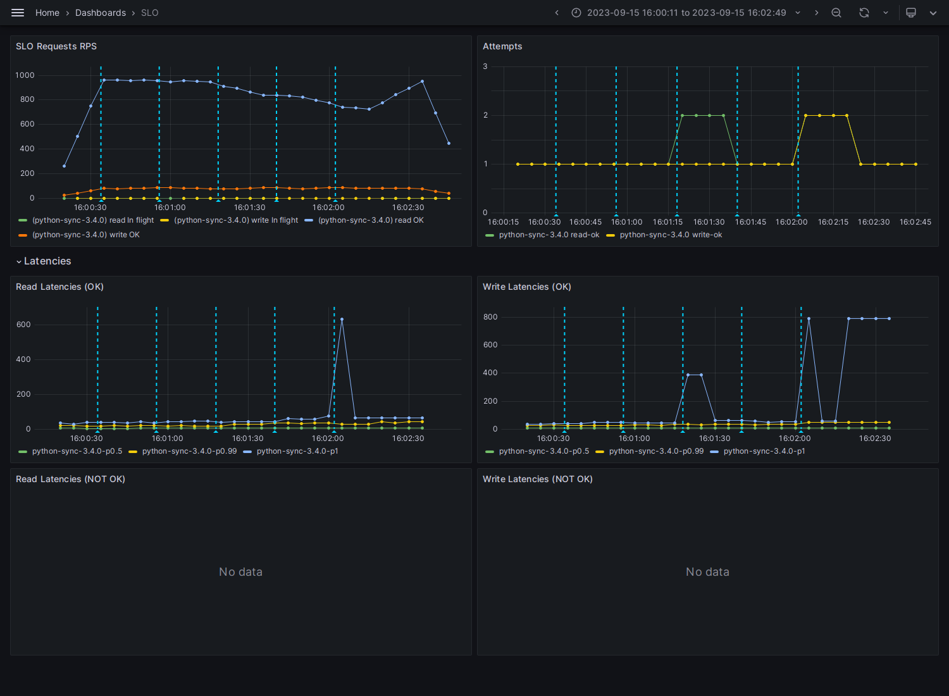Open the time range picker

coord(686,13)
